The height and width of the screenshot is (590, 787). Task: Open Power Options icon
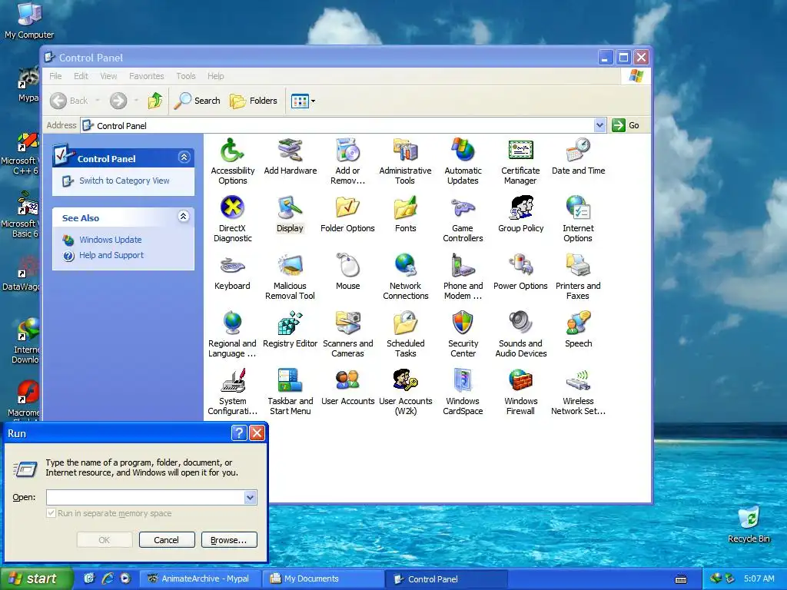[x=520, y=265]
